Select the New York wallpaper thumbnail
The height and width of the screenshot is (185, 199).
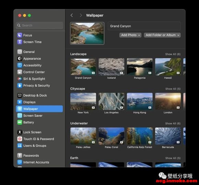coord(83,102)
